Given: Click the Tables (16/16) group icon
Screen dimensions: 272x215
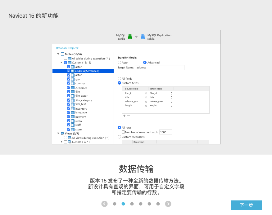Looking at the screenshot, I should coord(62,54).
